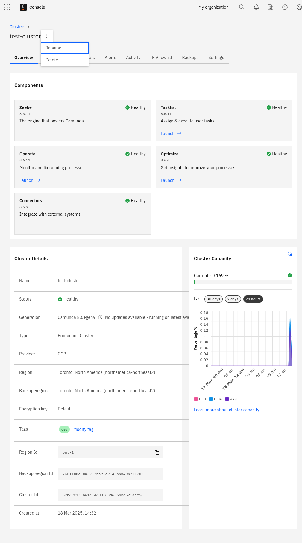Click the Generation info icon

pyautogui.click(x=100, y=317)
